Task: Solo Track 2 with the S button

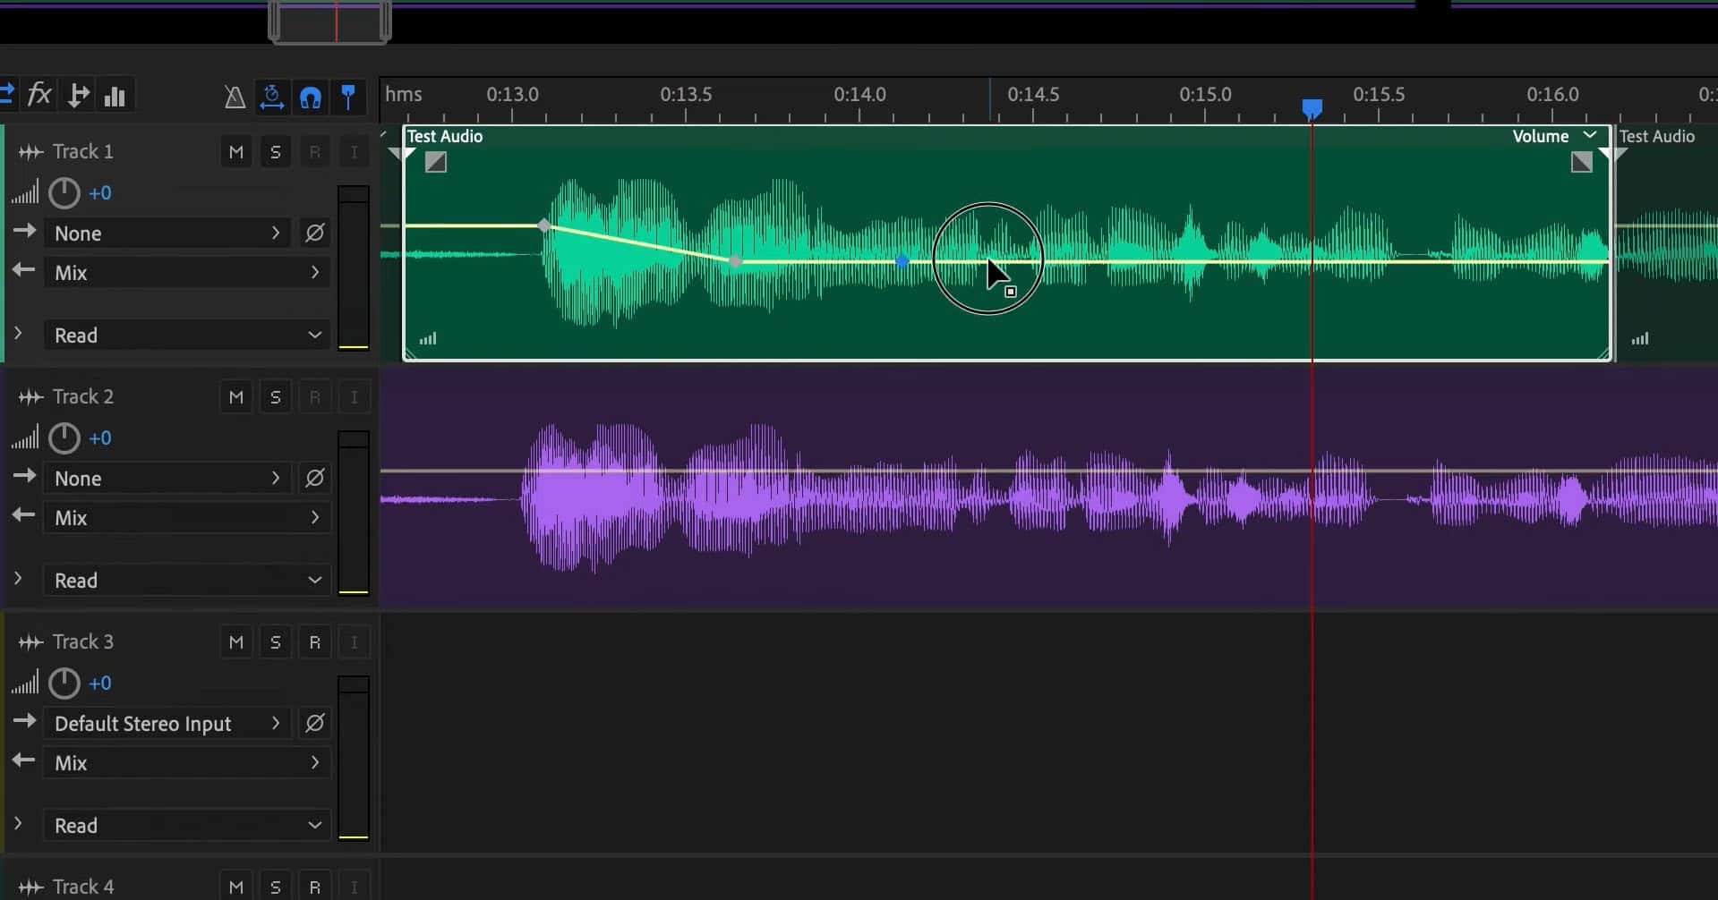Action: pyautogui.click(x=275, y=396)
